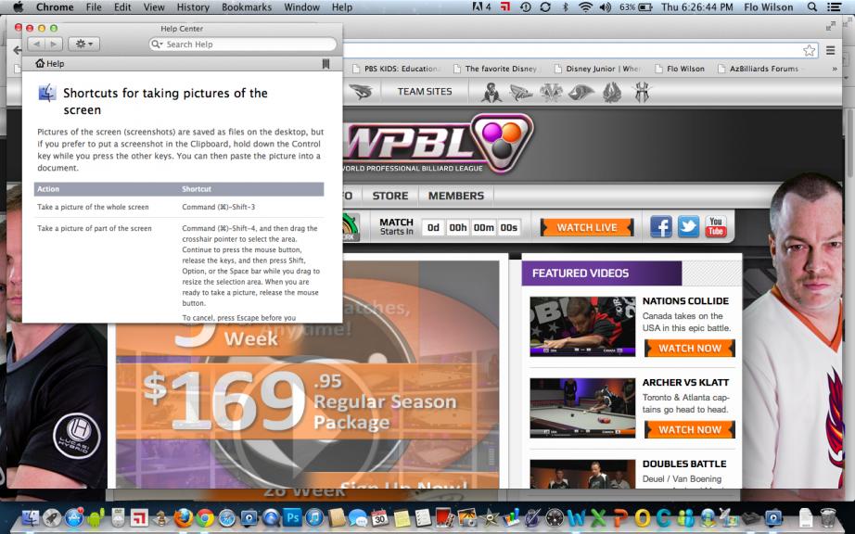
Task: Click the WATCH LIVE button
Action: (587, 227)
